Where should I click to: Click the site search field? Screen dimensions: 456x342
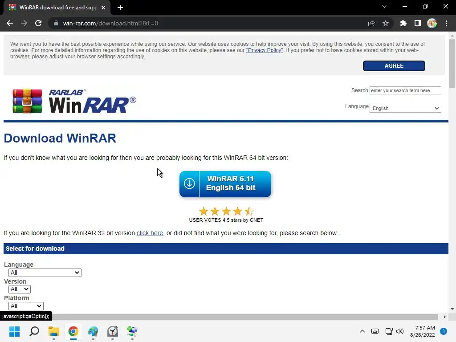pyautogui.click(x=405, y=90)
